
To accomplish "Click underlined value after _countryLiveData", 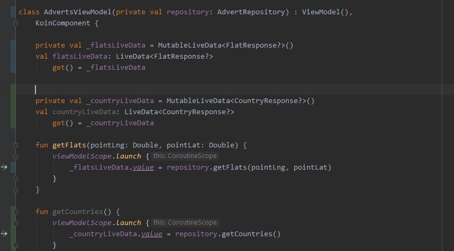I will pos(152,234).
